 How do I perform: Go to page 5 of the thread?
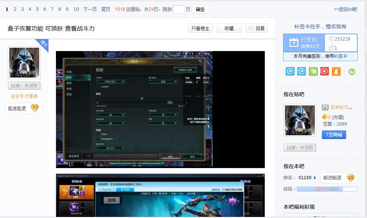(37, 9)
